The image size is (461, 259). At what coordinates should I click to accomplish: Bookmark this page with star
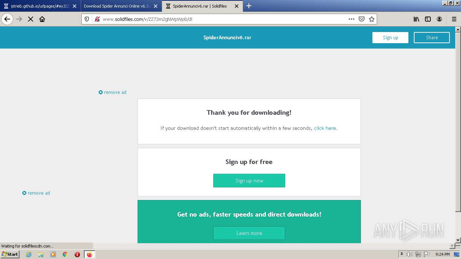(x=372, y=19)
